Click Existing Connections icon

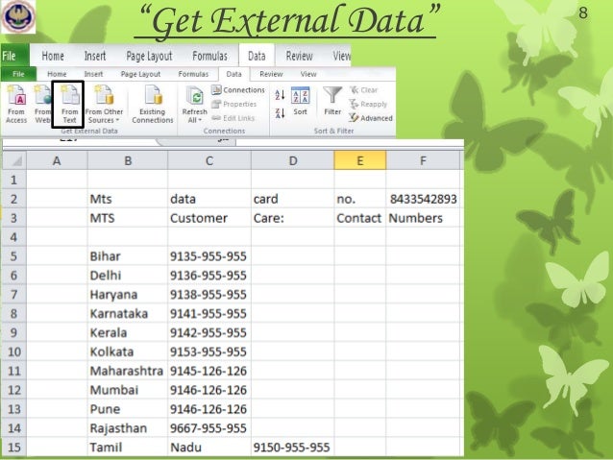(153, 105)
